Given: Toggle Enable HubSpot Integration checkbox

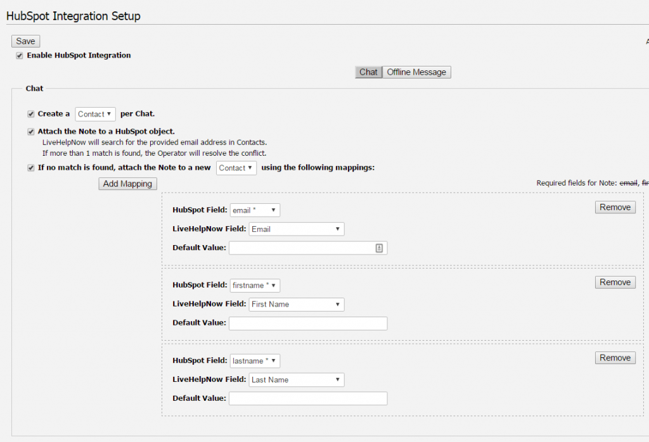Looking at the screenshot, I should click(20, 56).
